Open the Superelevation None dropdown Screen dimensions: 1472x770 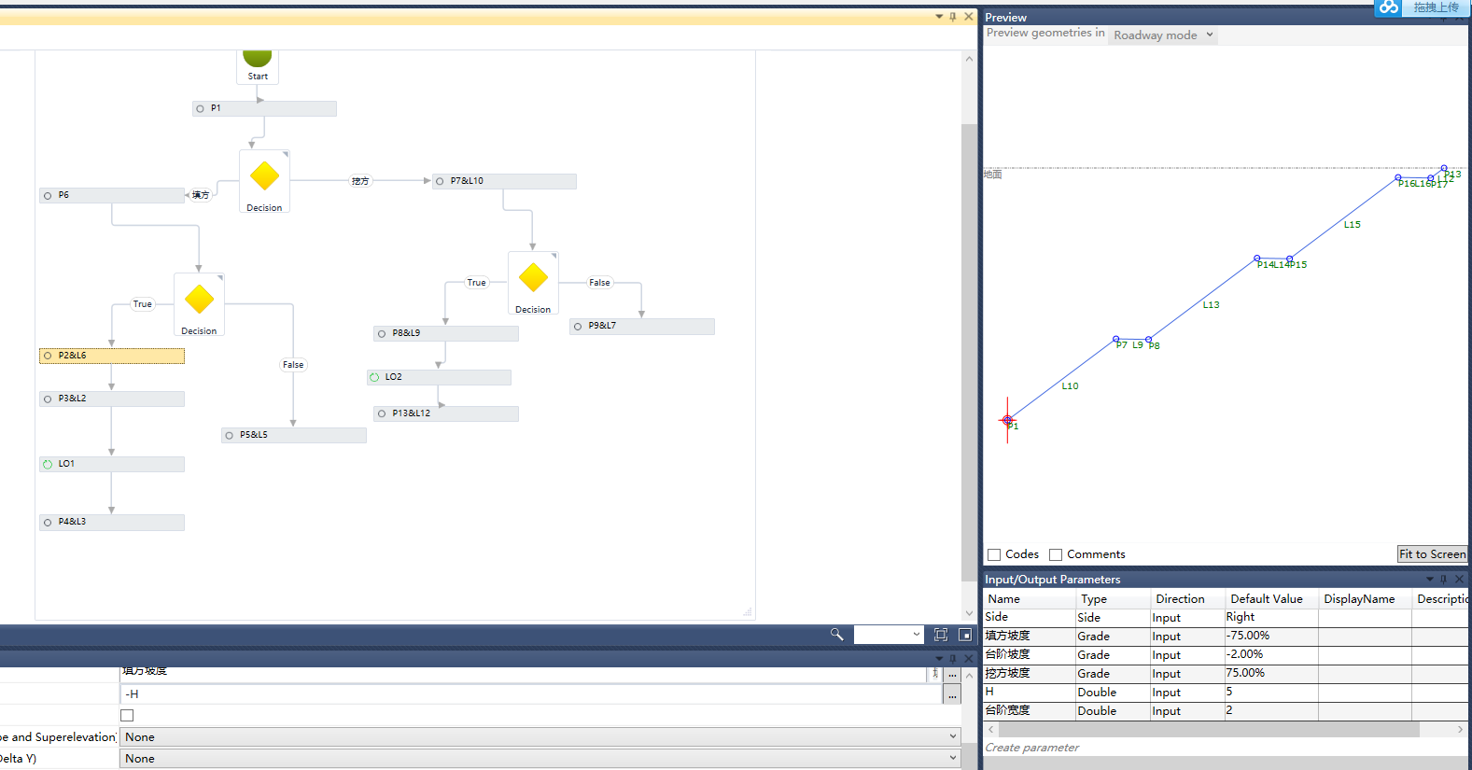pos(540,736)
